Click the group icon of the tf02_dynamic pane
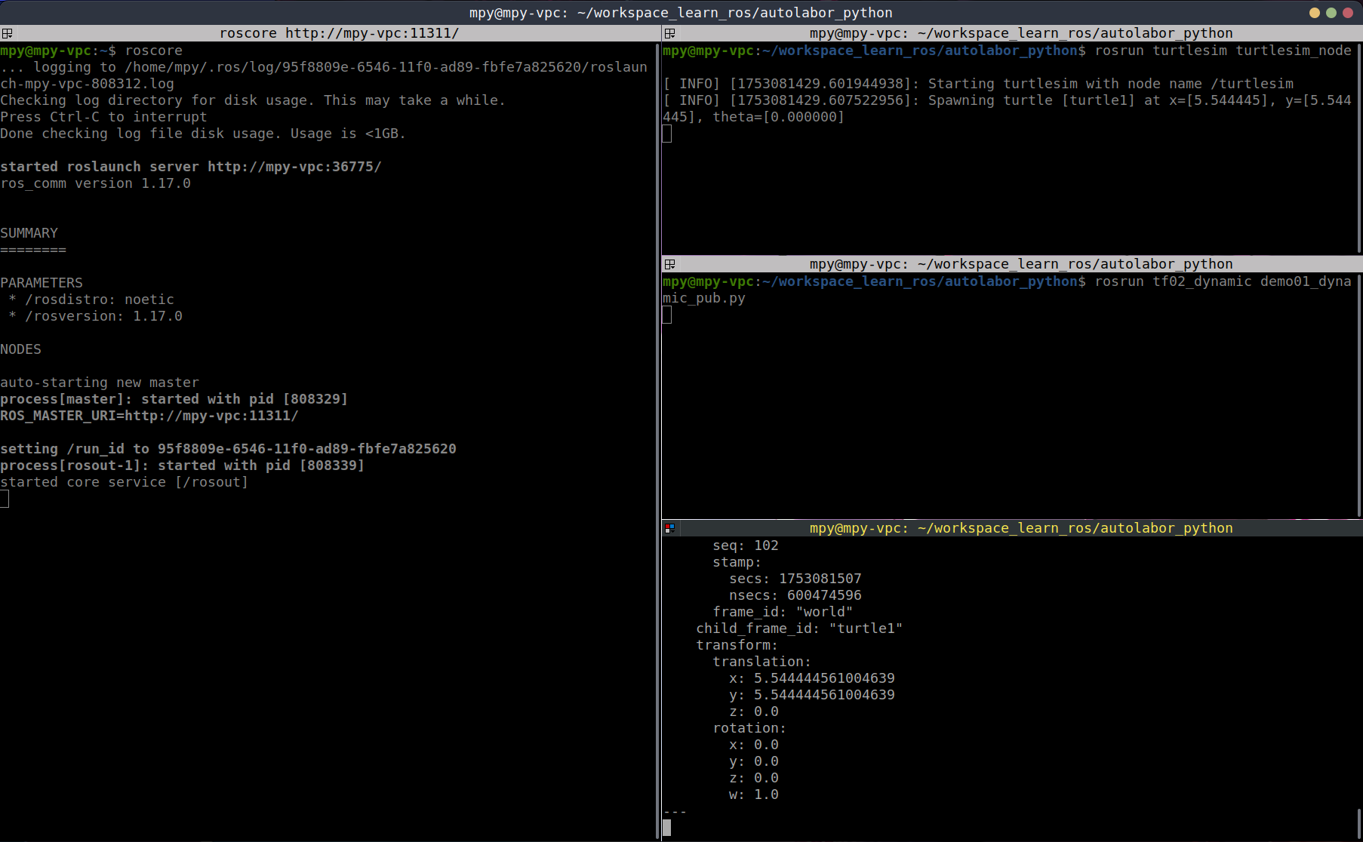 (669, 264)
